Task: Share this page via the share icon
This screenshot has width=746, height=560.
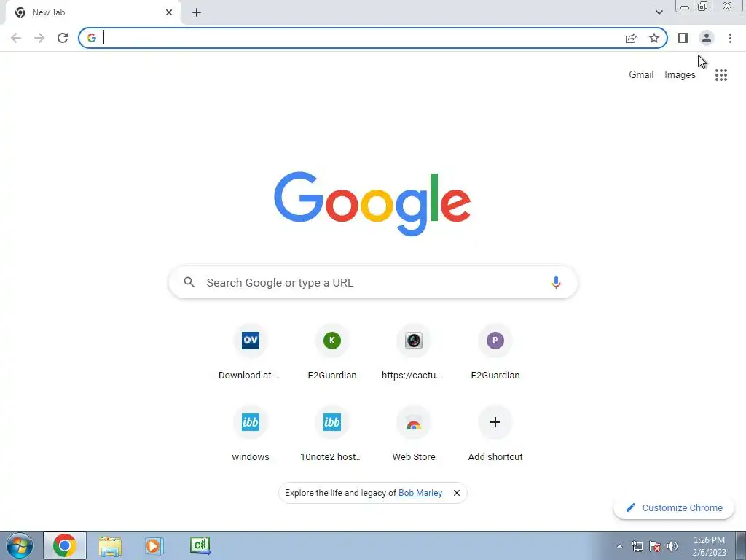Action: click(x=631, y=38)
